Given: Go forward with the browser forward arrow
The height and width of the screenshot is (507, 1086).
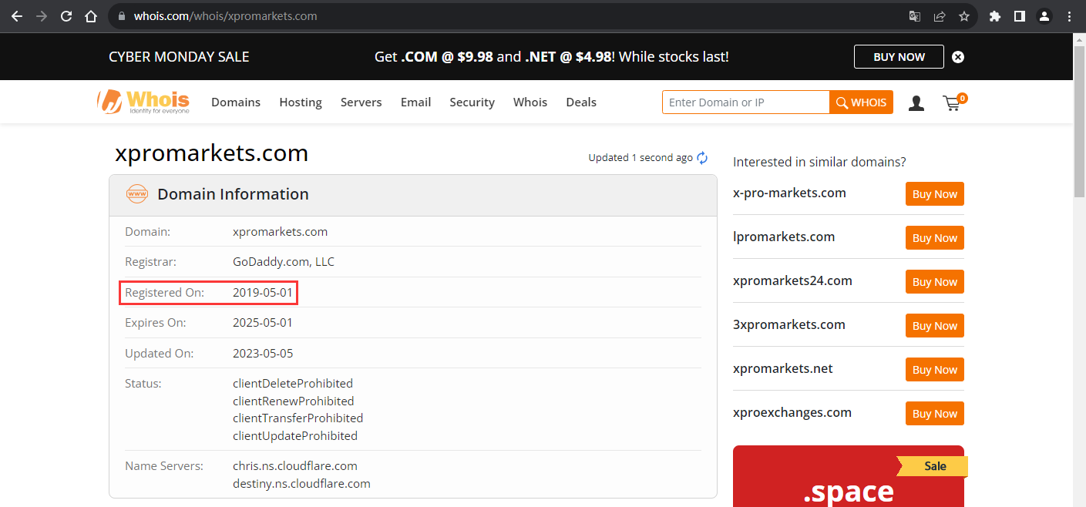Looking at the screenshot, I should (x=42, y=16).
